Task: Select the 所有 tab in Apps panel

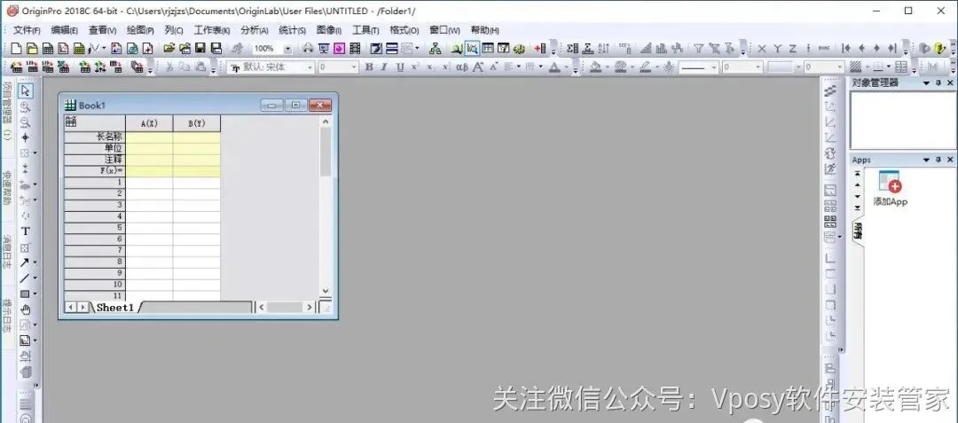Action: (859, 230)
